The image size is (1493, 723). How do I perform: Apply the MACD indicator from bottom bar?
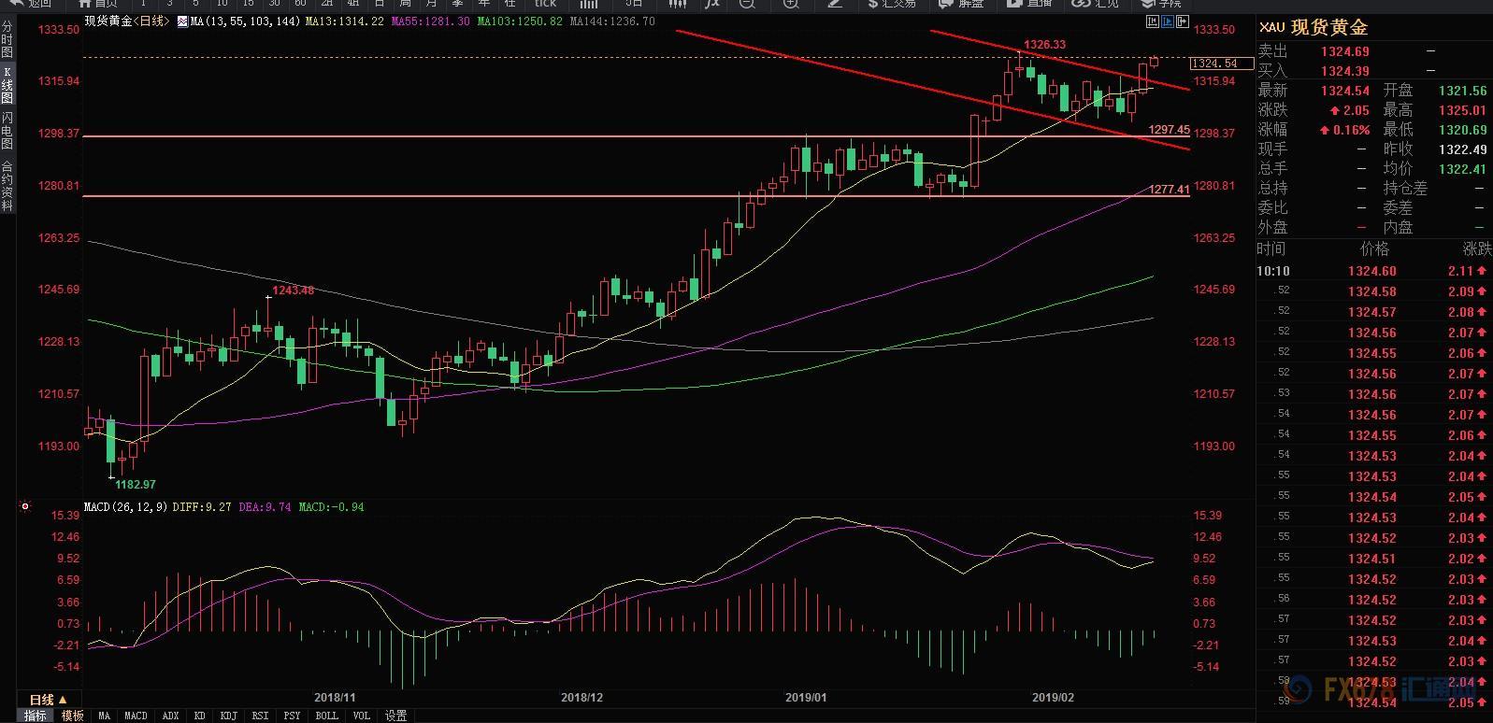coord(136,716)
